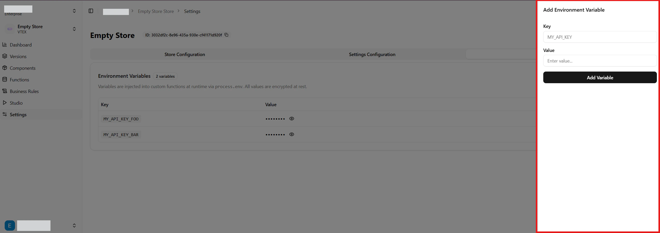Reveal the MY_API_KEY_BAR value
660x233 pixels.
(x=292, y=134)
